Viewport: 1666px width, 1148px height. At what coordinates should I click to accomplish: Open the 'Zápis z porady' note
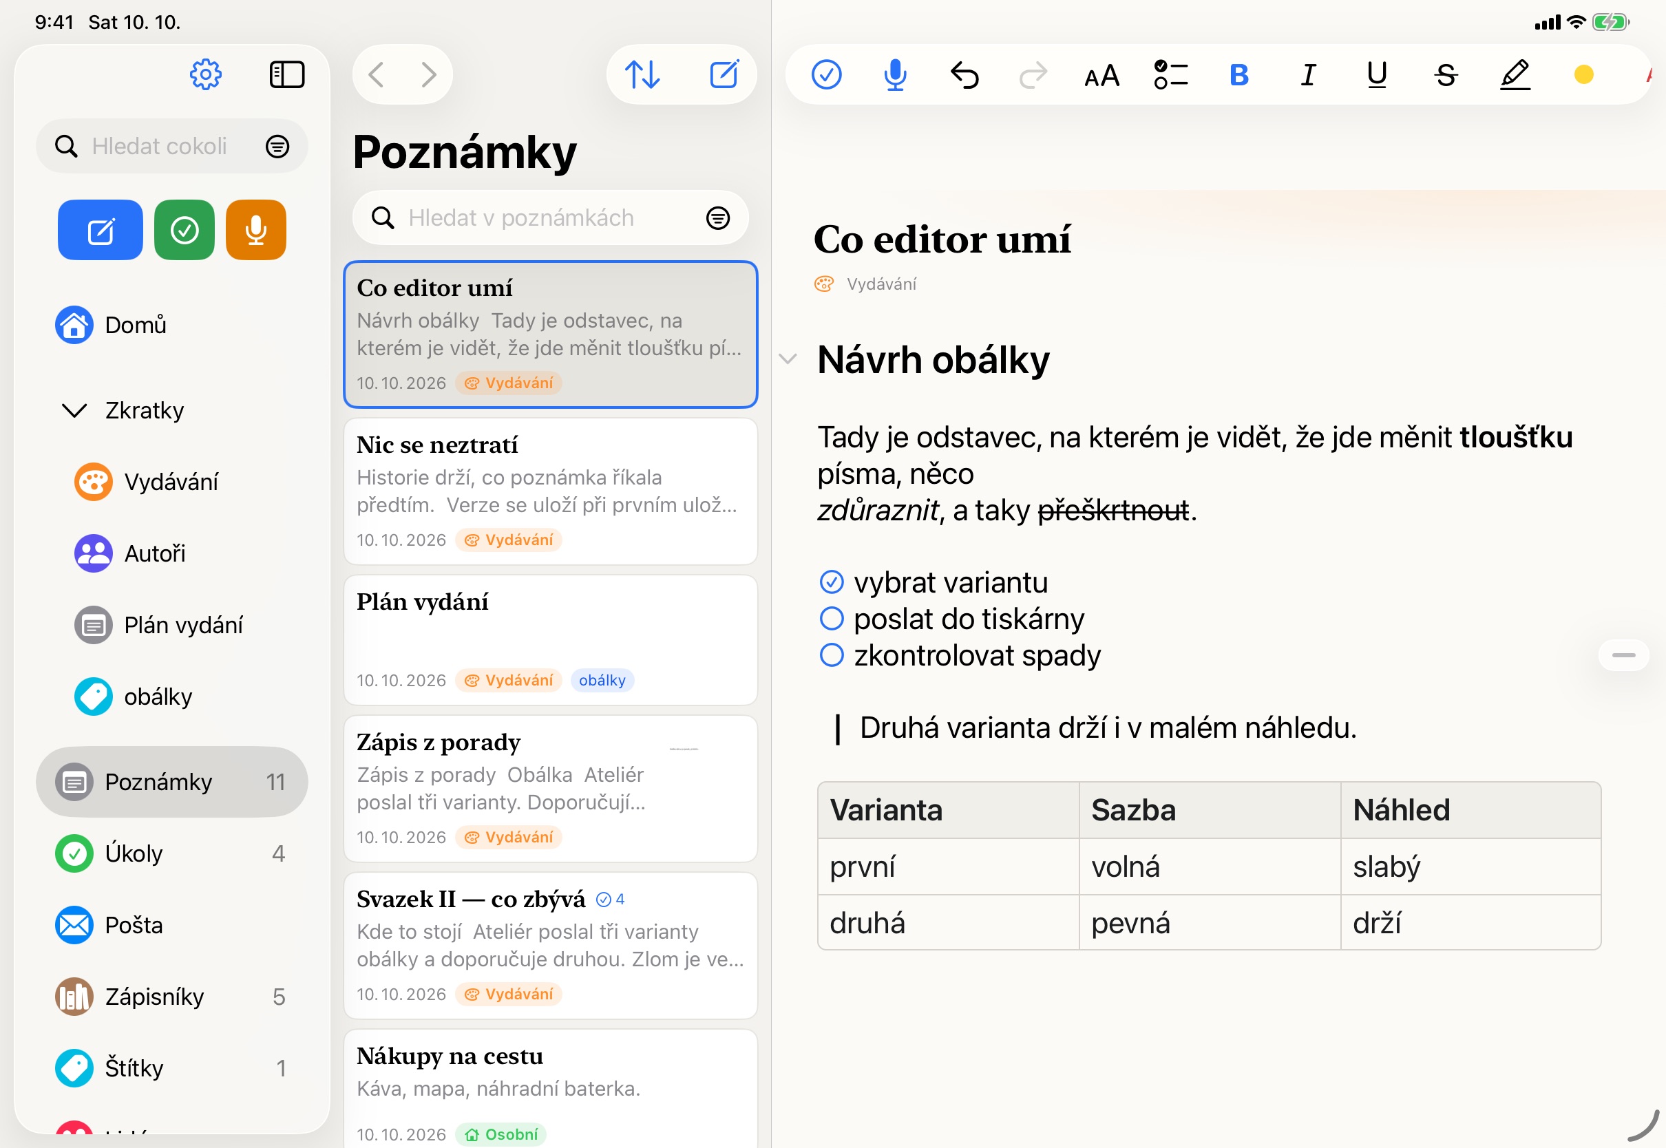click(x=550, y=788)
